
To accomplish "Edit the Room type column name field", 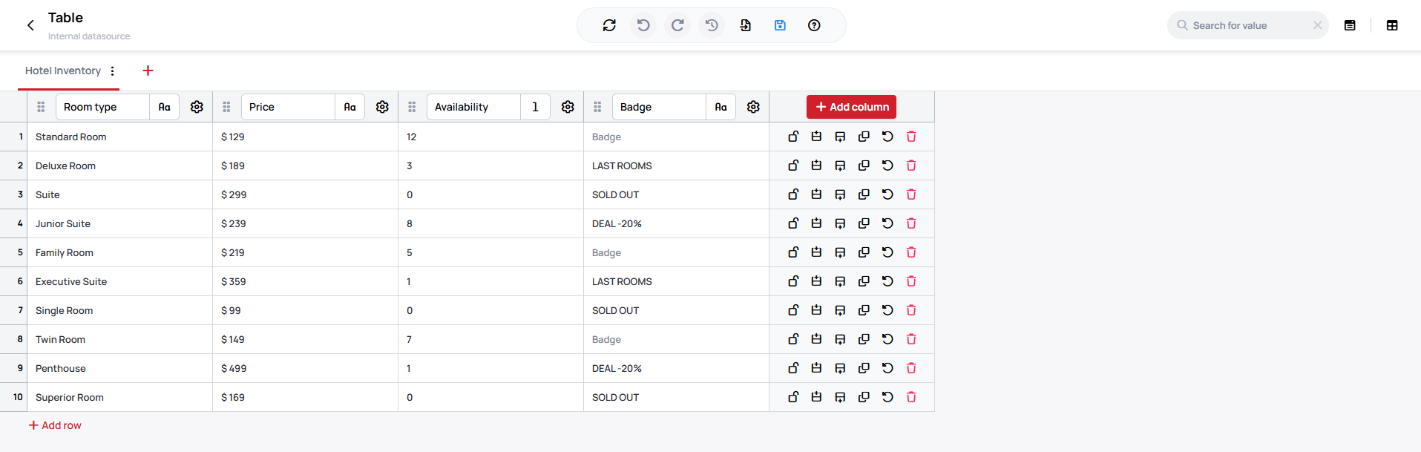I will pos(103,107).
